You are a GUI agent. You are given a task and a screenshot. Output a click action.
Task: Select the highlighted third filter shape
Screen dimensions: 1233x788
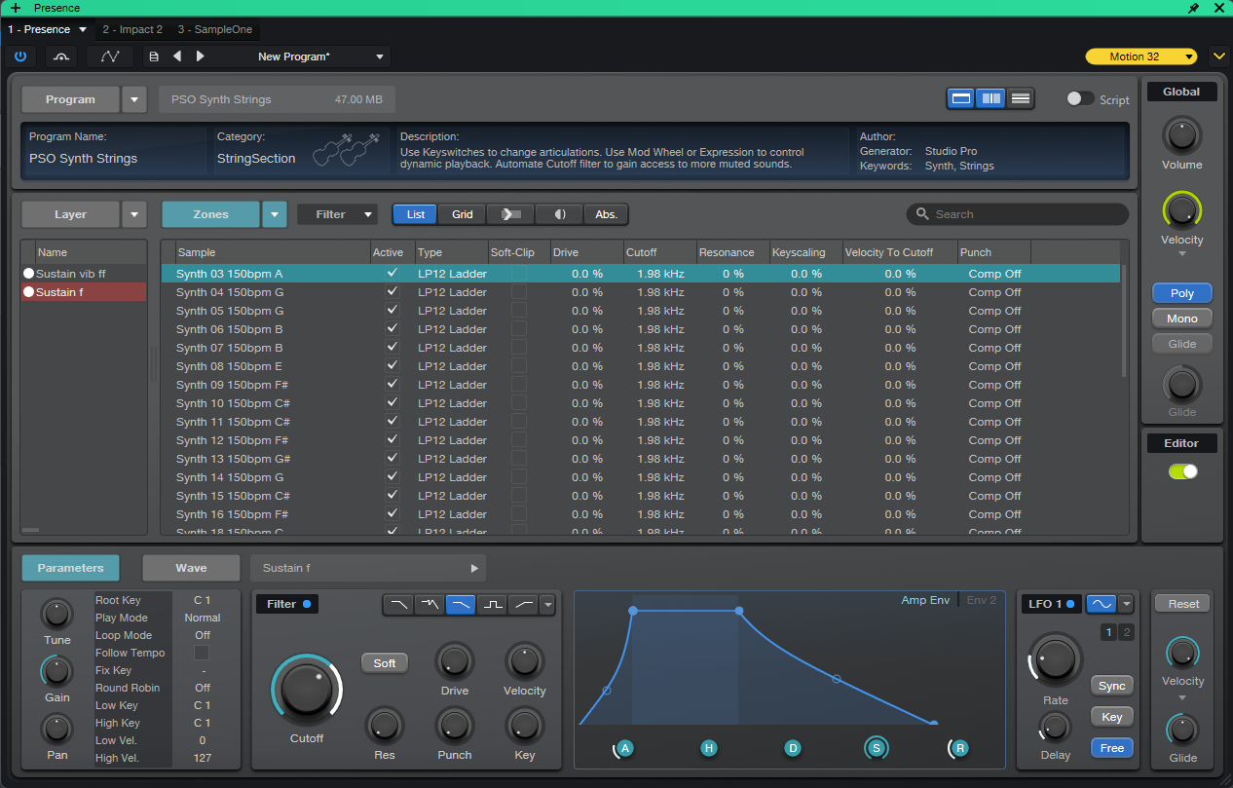(461, 605)
